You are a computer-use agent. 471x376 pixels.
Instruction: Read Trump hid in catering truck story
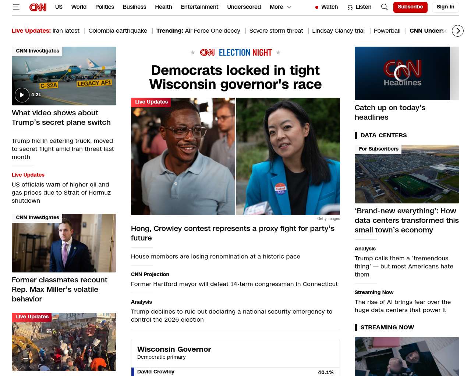click(x=63, y=149)
